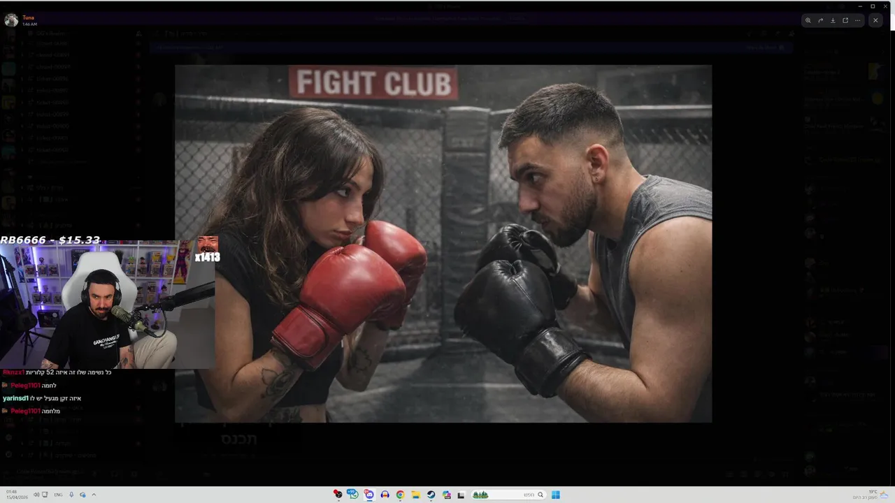Open headphones app on the taskbar
The height and width of the screenshot is (503, 895).
pyautogui.click(x=385, y=495)
